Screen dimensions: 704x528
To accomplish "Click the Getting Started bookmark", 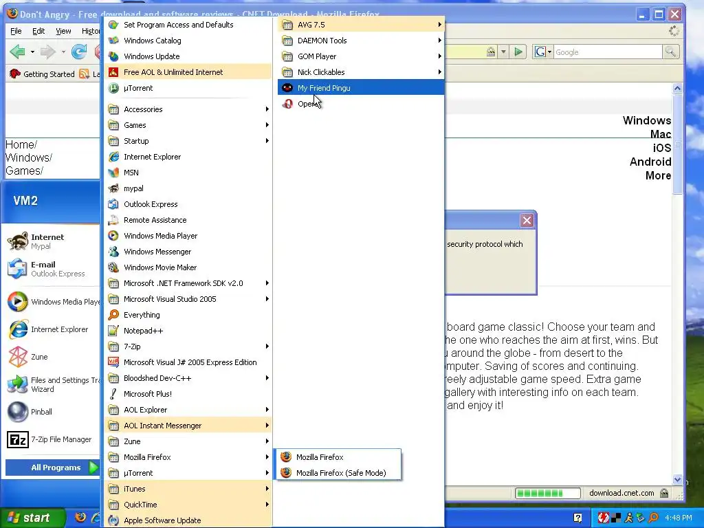I will pos(42,74).
